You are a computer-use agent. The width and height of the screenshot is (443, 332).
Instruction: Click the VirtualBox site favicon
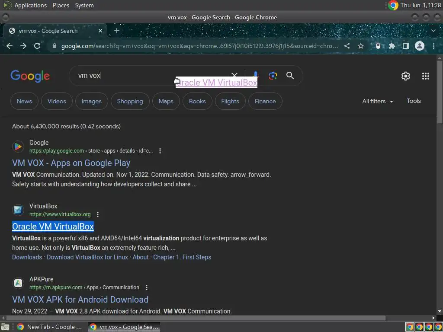click(18, 210)
